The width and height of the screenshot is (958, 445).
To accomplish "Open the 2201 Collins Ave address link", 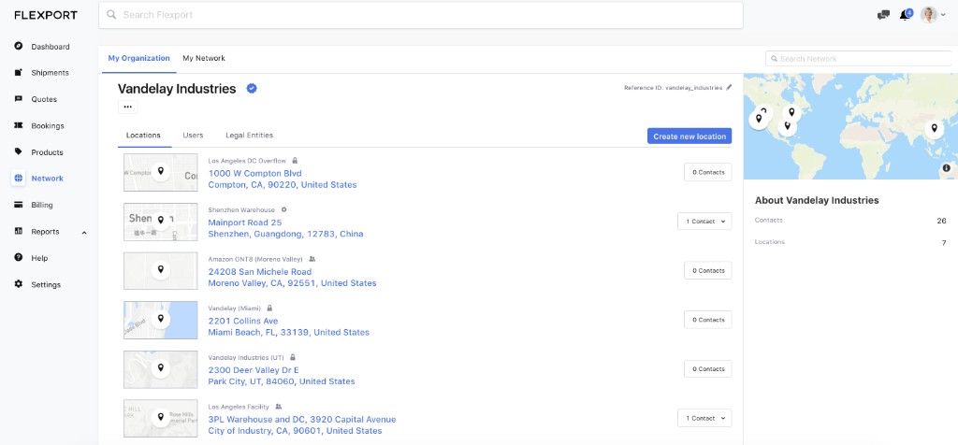I will [x=243, y=321].
